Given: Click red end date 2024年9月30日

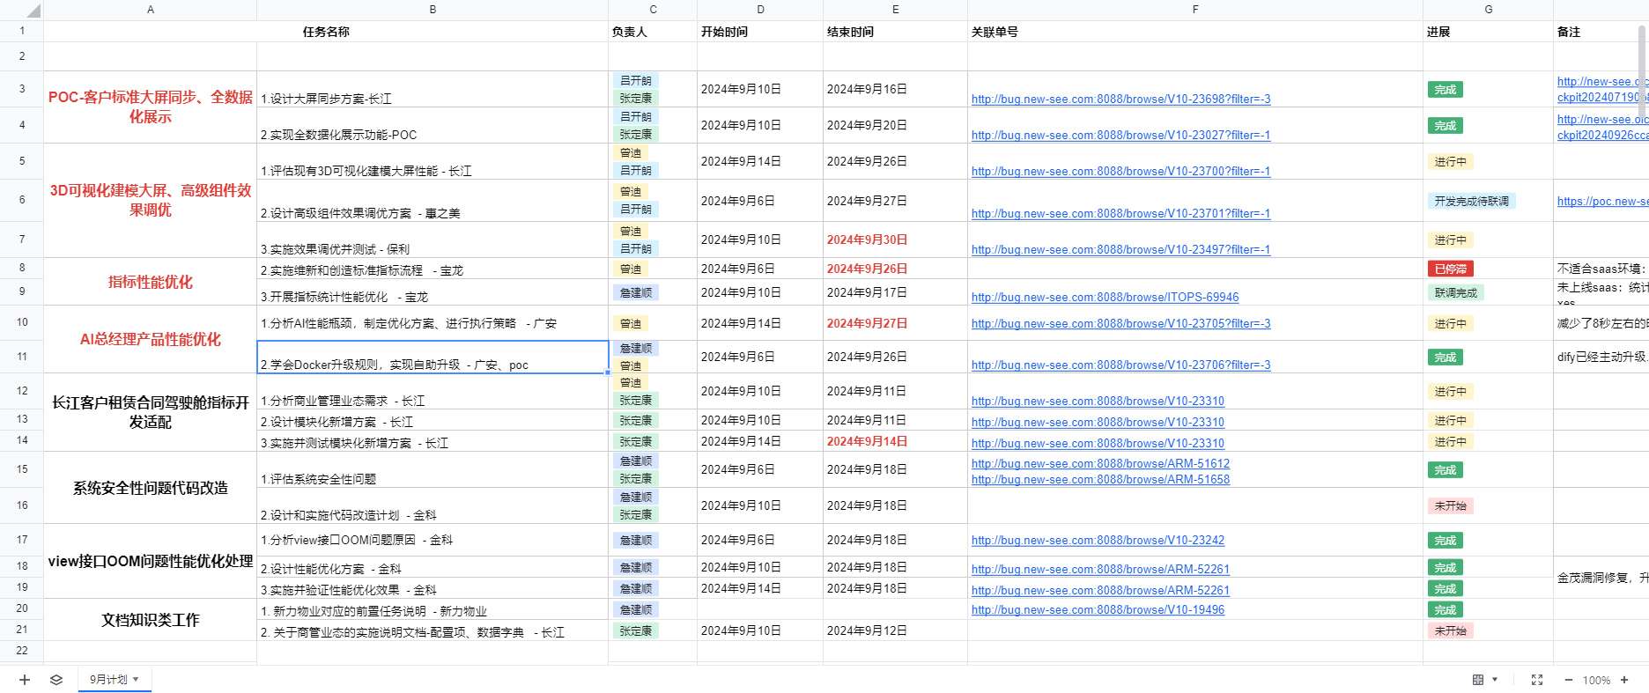Looking at the screenshot, I should click(x=867, y=240).
